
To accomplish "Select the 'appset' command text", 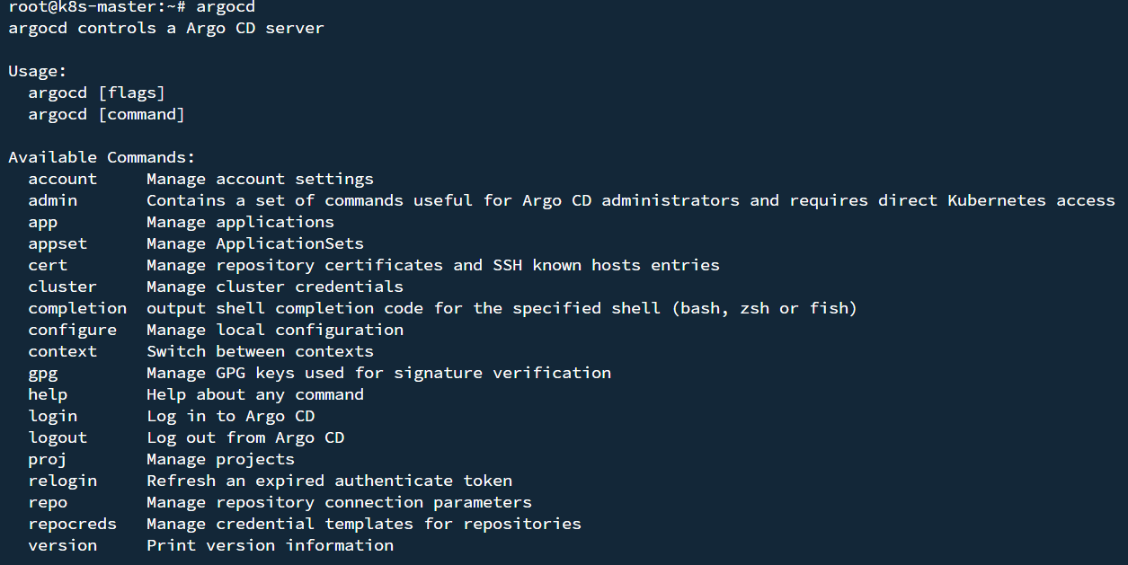I will [x=58, y=243].
